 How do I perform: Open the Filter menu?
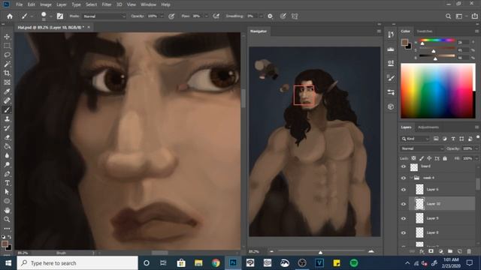click(x=107, y=4)
